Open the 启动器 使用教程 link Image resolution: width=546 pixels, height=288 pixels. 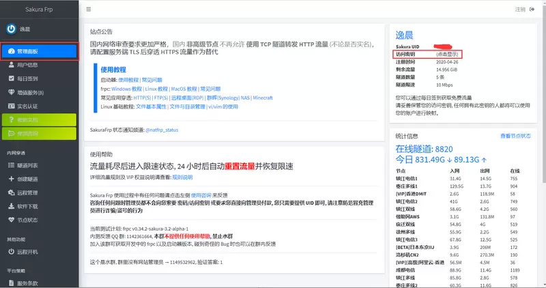click(128, 80)
